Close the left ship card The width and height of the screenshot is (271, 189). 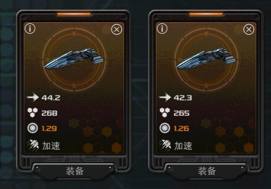click(117, 30)
